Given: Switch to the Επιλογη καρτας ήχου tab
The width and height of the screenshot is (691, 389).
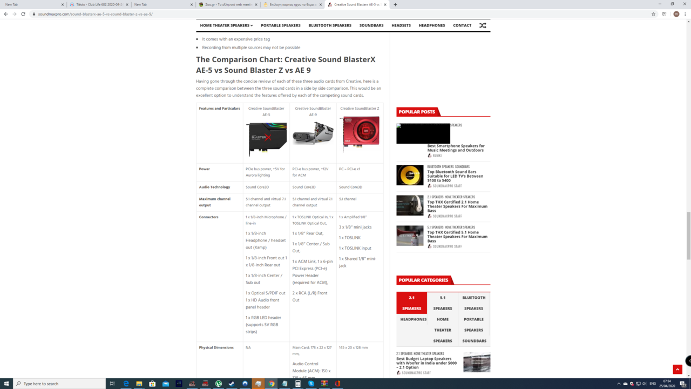Looking at the screenshot, I should [292, 4].
